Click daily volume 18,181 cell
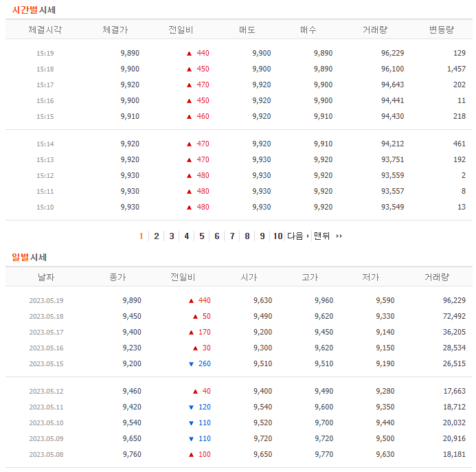476x472 pixels. tap(454, 454)
